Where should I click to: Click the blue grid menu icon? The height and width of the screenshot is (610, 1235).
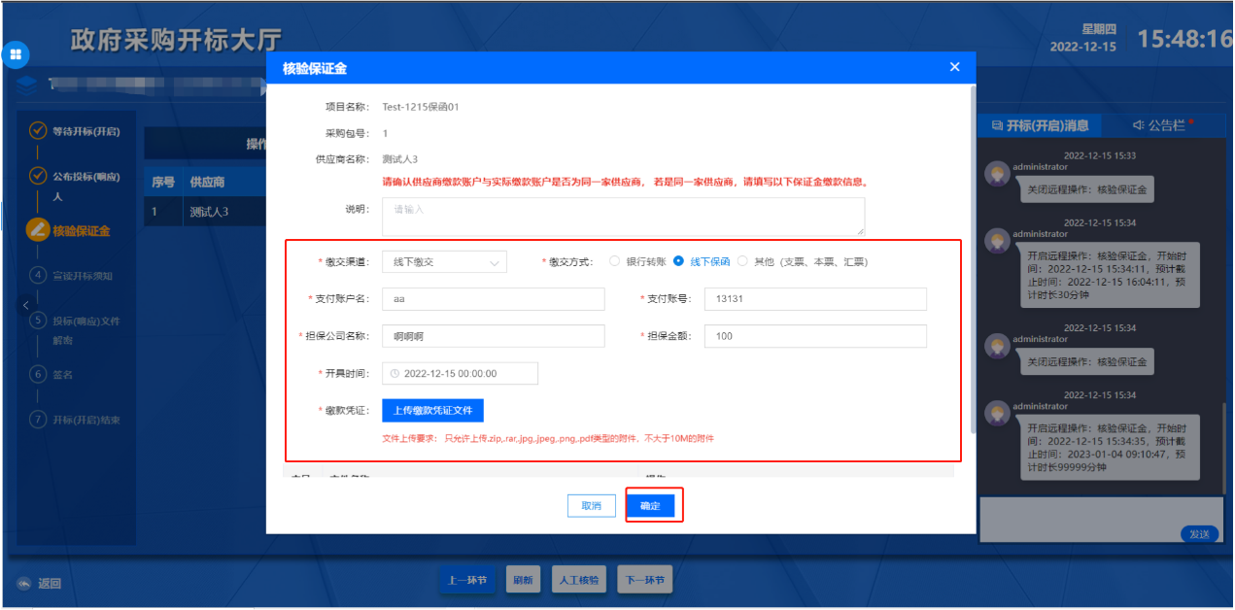(16, 54)
